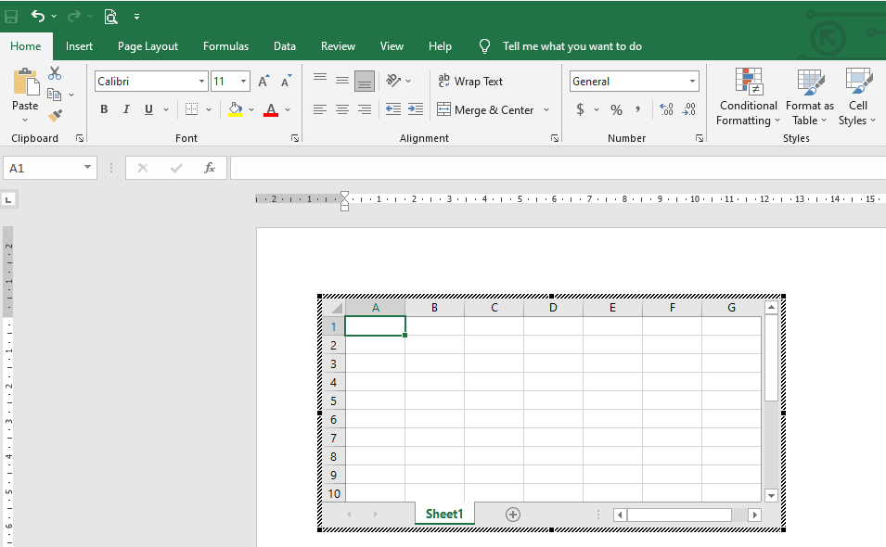The image size is (886, 547).
Task: Open the Calibri font name dropdown
Action: pos(201,82)
